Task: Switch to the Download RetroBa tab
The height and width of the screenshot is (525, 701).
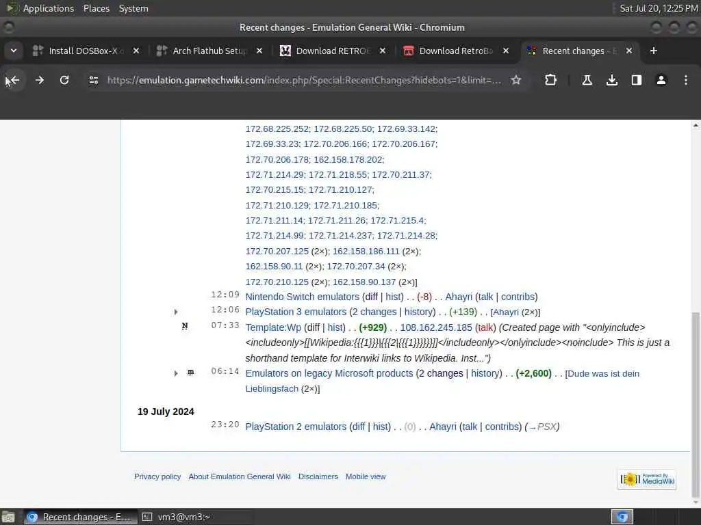Action: click(455, 51)
